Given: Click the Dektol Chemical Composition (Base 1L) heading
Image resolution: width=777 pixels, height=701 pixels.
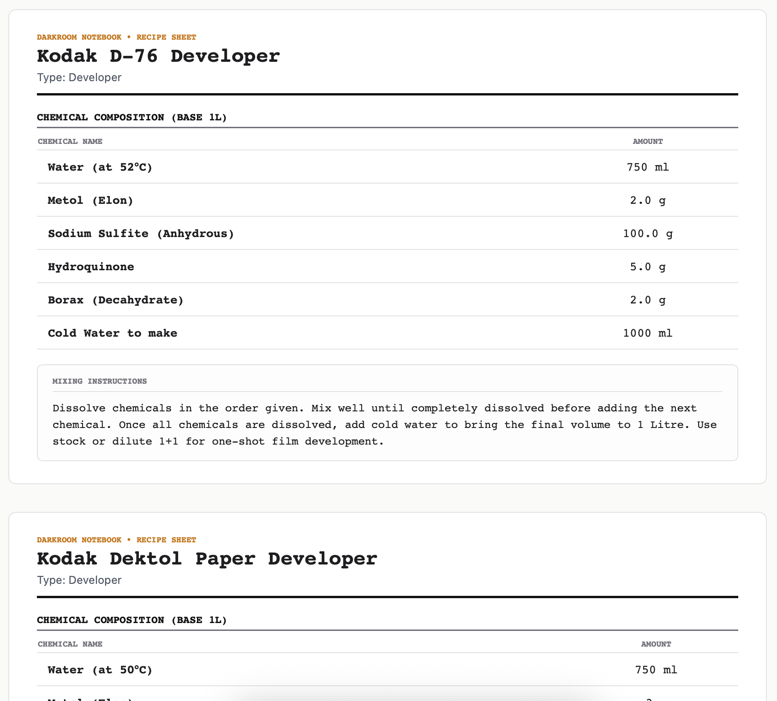Looking at the screenshot, I should click(x=132, y=620).
